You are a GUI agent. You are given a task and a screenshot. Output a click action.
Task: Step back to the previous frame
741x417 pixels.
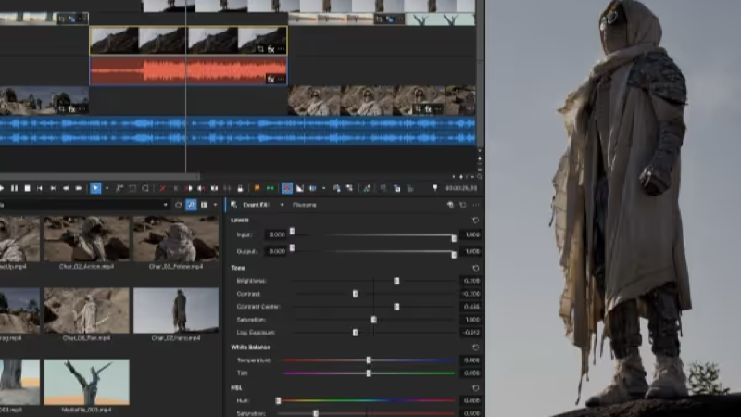point(66,188)
